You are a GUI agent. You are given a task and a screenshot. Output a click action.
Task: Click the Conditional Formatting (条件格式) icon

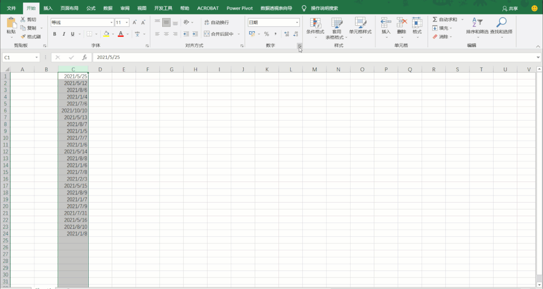tap(315, 23)
